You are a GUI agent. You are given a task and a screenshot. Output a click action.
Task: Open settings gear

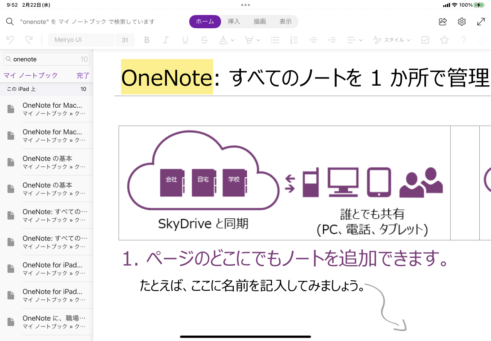[x=462, y=22]
